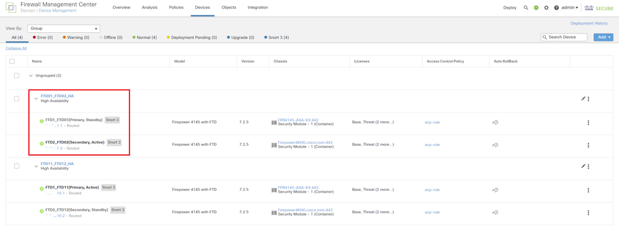Open the View By Group dropdown

point(64,28)
